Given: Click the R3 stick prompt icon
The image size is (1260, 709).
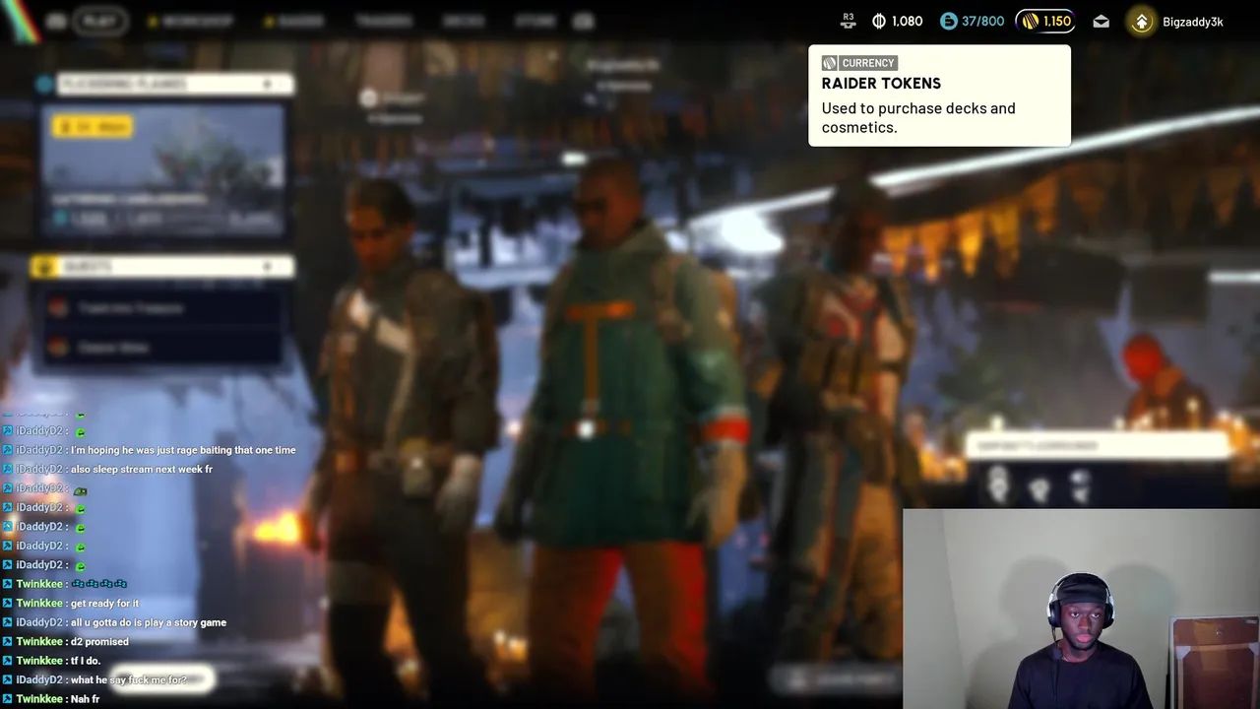Looking at the screenshot, I should click(x=849, y=21).
